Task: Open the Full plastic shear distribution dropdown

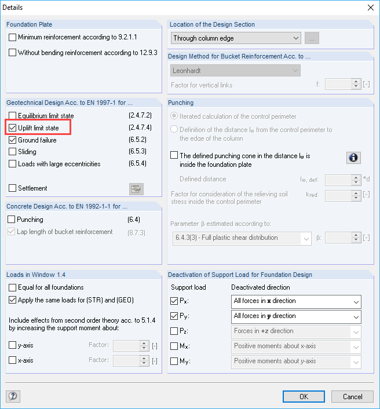Action: [x=242, y=238]
